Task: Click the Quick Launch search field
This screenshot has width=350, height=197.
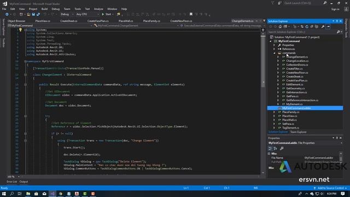Action: tap(302, 3)
